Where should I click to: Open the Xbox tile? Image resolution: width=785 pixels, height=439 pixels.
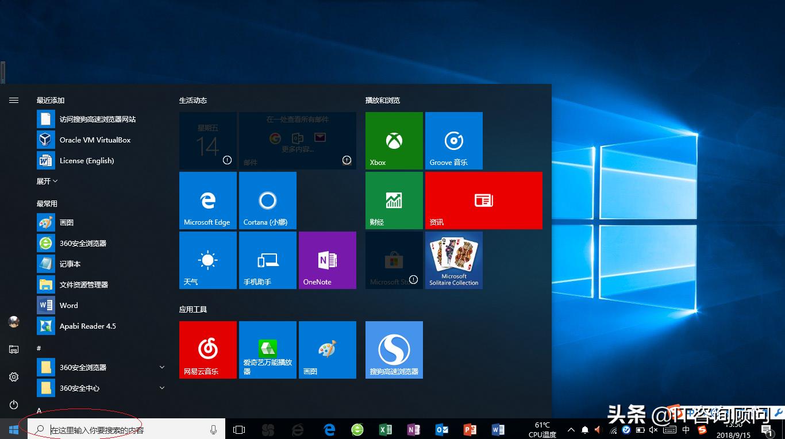tap(394, 141)
